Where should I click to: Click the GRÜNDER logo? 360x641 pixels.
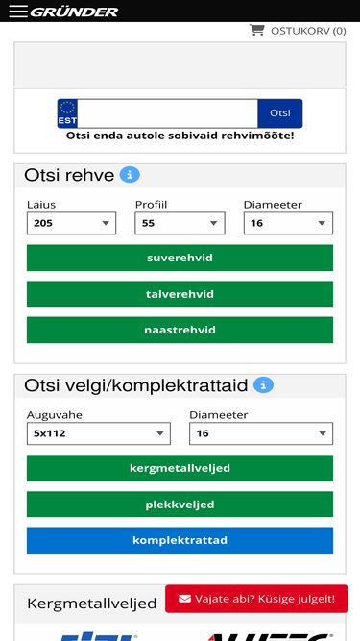74,12
